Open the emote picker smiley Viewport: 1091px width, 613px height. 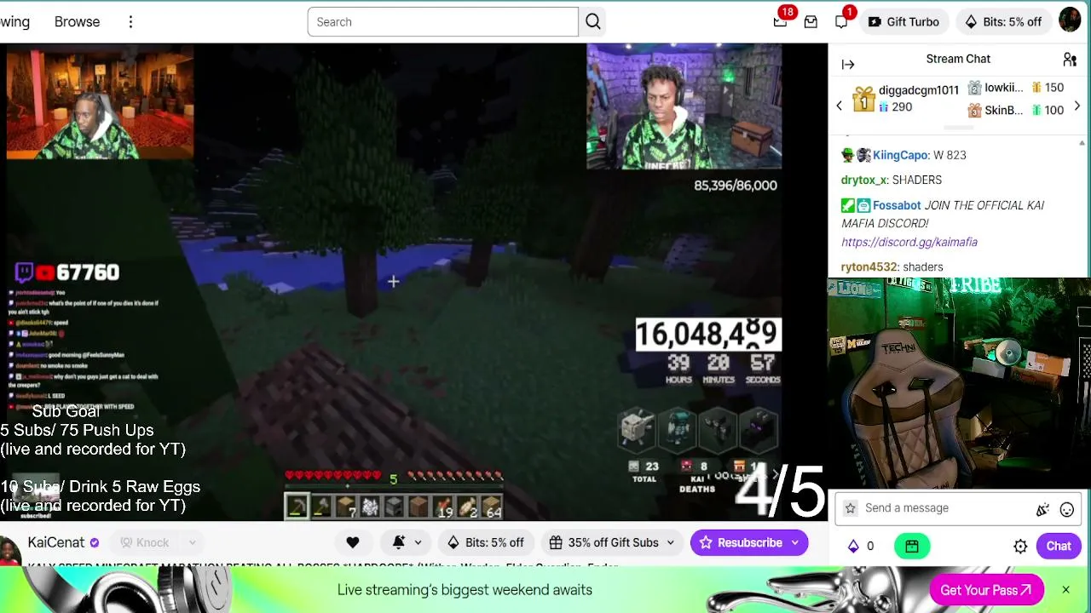(x=1067, y=510)
